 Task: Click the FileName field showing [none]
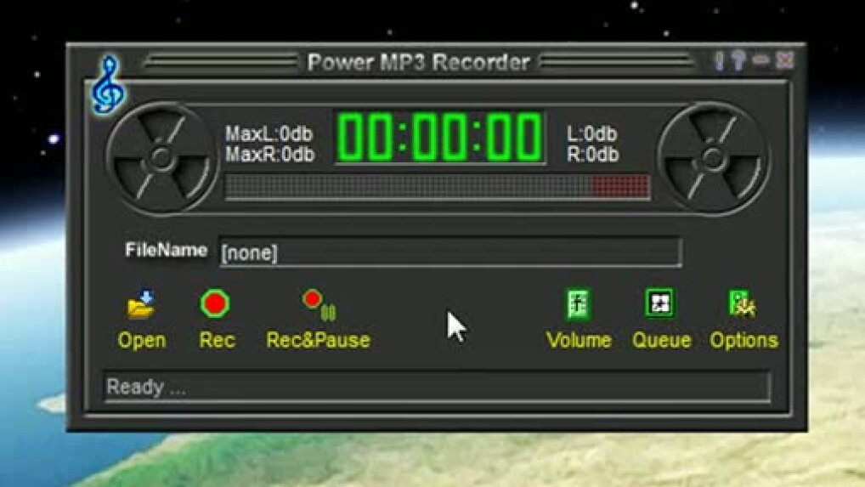click(449, 252)
